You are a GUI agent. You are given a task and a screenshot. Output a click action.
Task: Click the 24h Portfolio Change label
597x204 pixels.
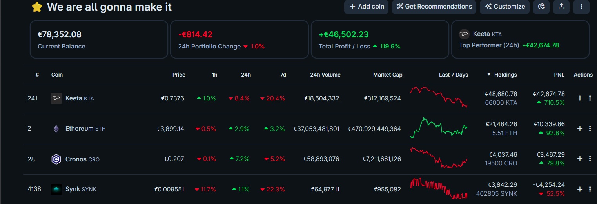(209, 46)
